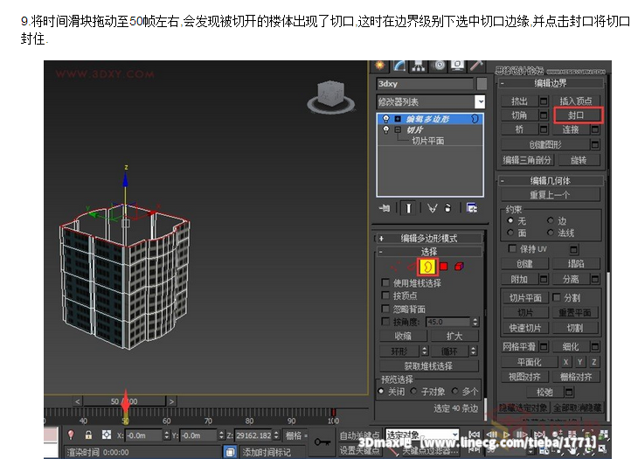Click the 封口 cap button
This screenshot has height=459, width=631.
[578, 115]
